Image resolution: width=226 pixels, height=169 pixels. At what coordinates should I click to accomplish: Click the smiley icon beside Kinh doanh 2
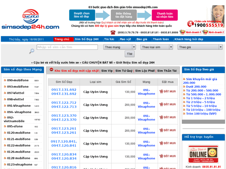pos(205,32)
